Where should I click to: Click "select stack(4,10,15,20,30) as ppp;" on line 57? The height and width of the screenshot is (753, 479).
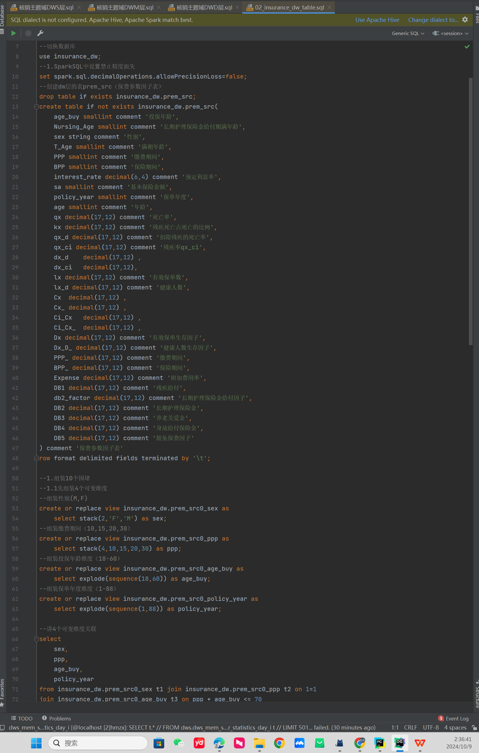[117, 549]
